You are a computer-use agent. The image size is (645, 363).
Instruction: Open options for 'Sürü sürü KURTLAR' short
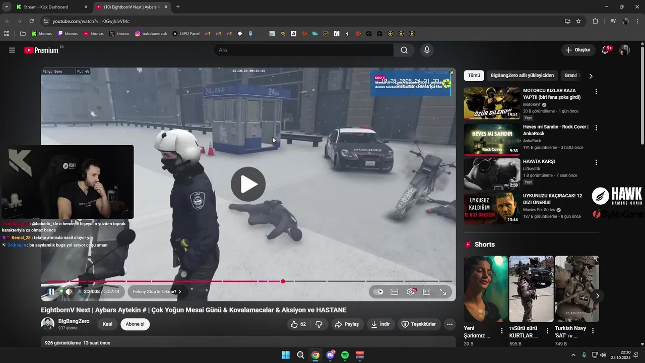(547, 331)
